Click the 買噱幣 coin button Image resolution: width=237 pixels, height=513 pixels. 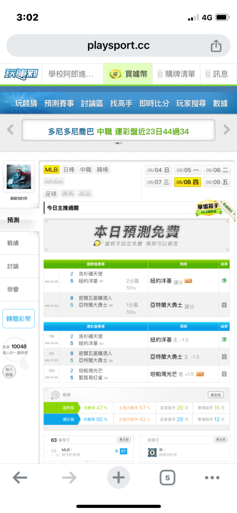coord(128,74)
